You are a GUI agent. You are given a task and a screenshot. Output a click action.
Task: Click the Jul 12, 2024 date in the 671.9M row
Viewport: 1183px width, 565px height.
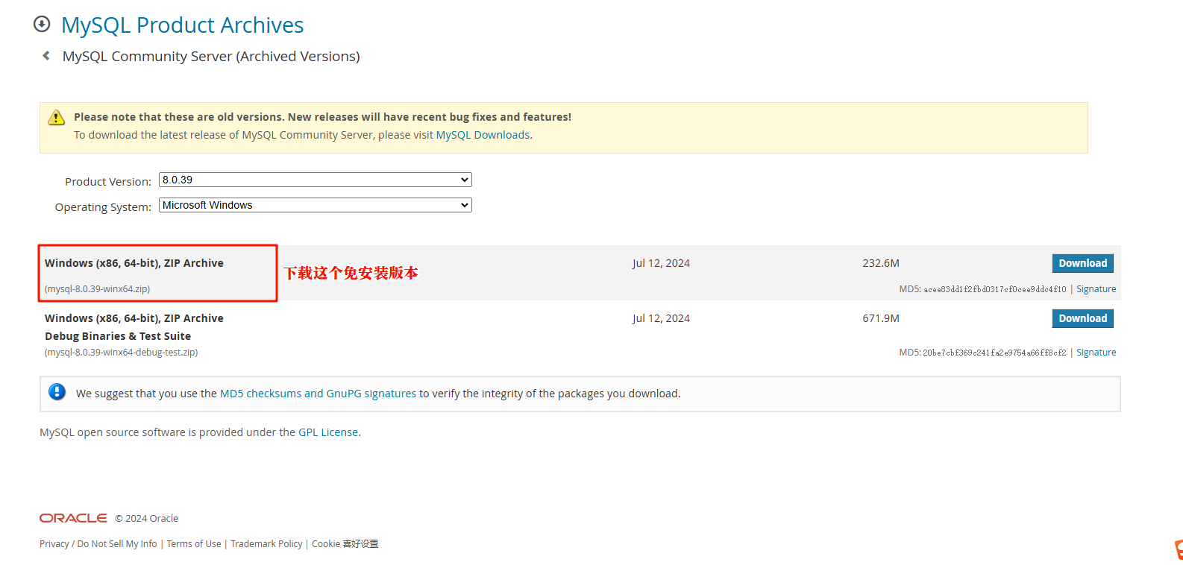(x=661, y=318)
